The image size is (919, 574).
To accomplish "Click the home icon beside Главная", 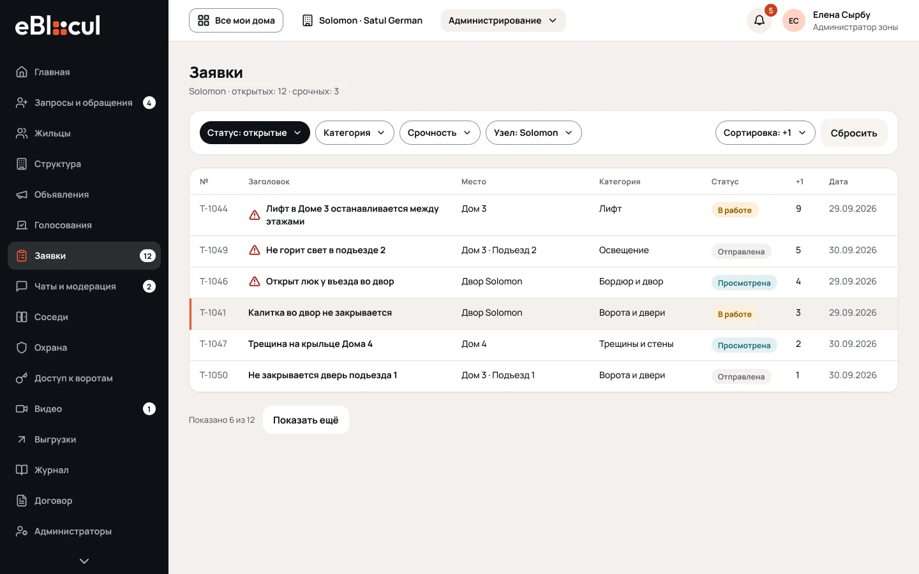I will point(22,72).
